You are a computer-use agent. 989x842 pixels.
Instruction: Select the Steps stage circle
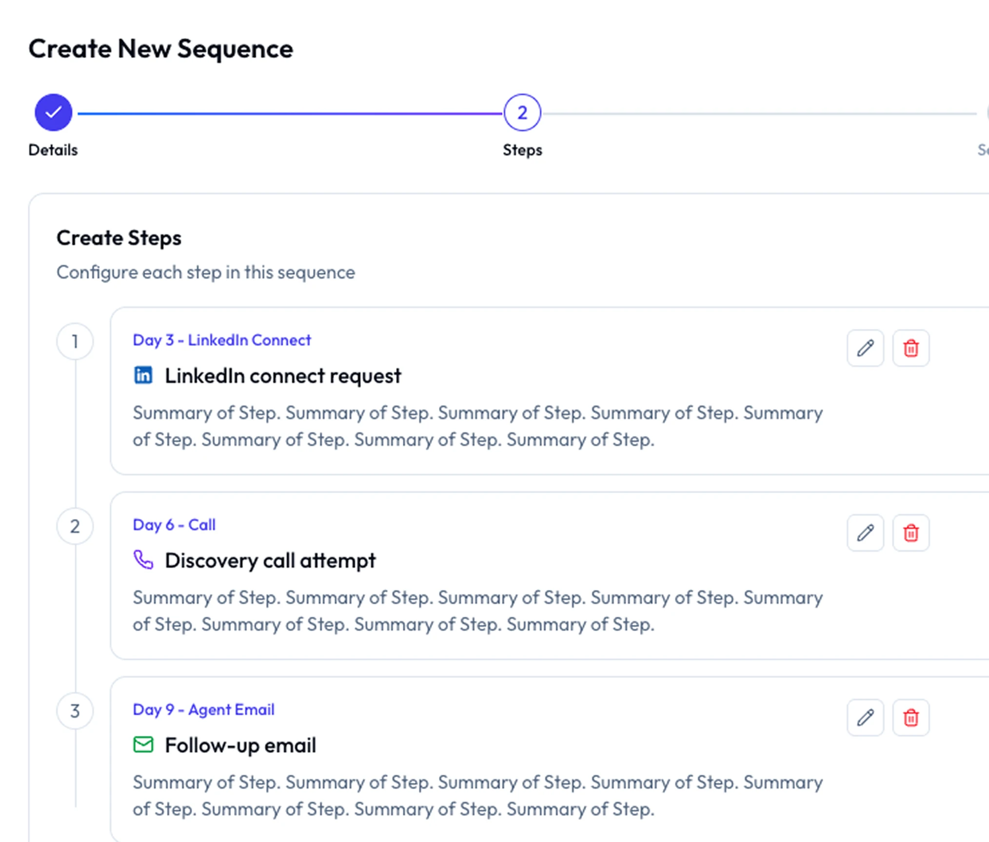point(522,113)
